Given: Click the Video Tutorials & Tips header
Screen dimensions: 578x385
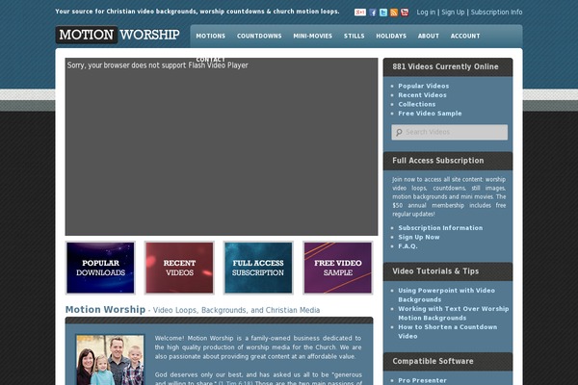Looking at the screenshot, I should click(435, 271).
